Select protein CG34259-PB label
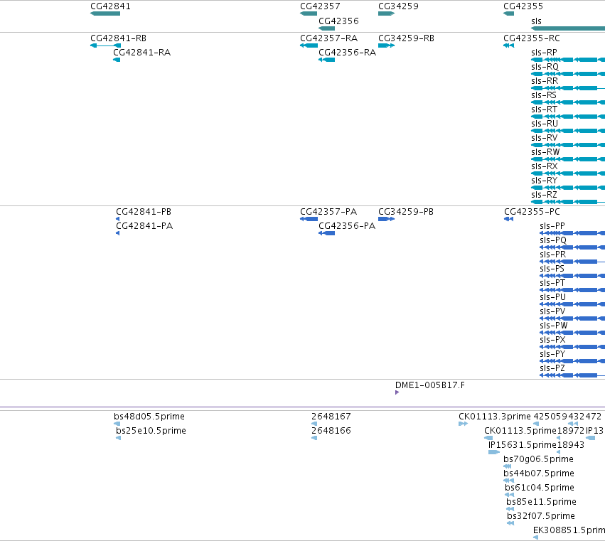 pos(406,212)
